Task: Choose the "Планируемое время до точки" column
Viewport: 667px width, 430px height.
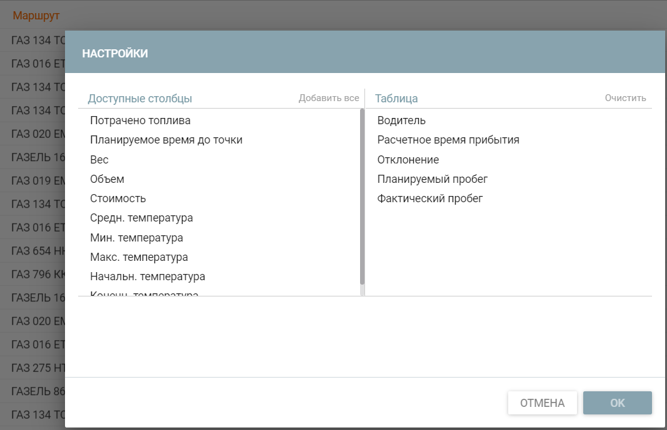Action: (166, 140)
